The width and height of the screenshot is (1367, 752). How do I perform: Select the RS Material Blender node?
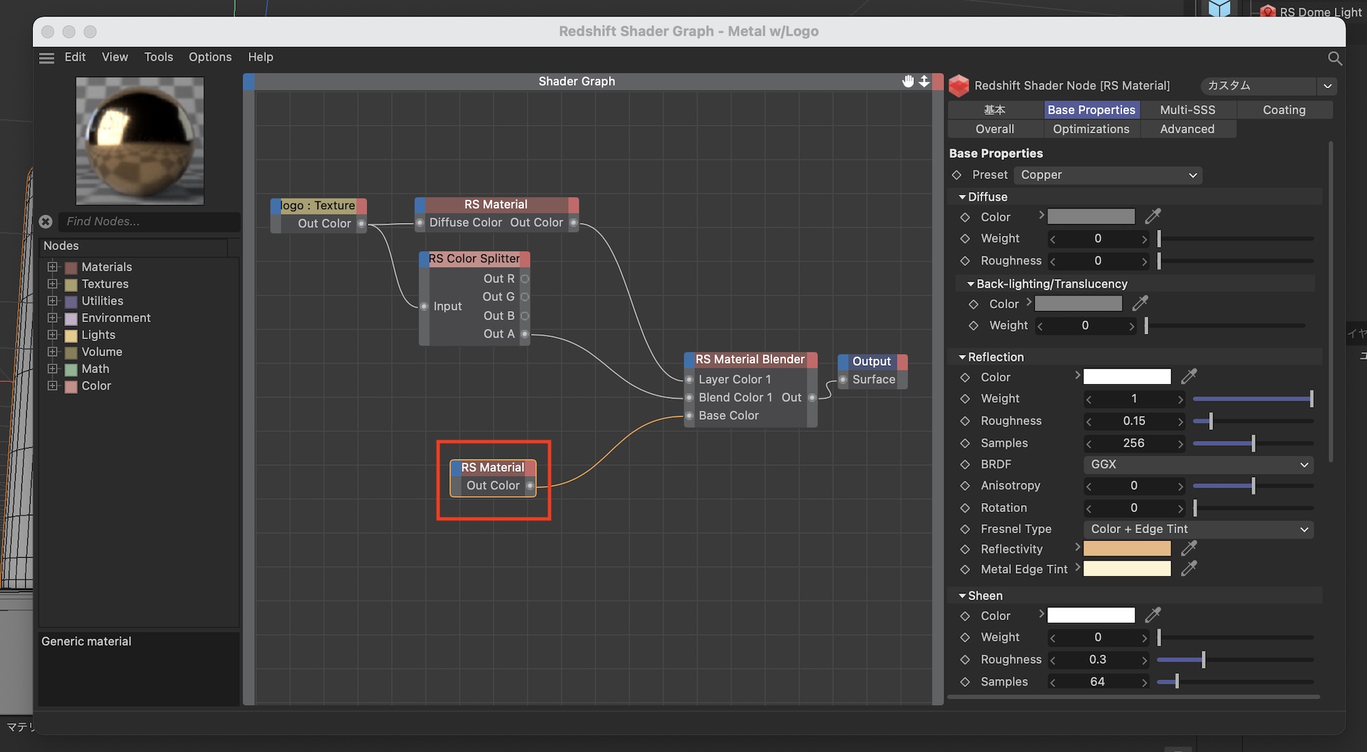tap(750, 360)
